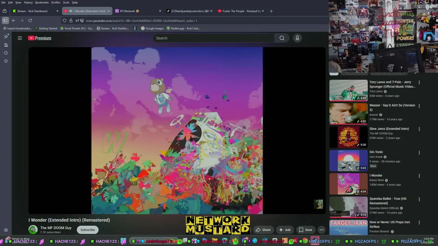Close the Stream - Kick Dashboard tab
This screenshot has height=246, width=438.
[57, 11]
